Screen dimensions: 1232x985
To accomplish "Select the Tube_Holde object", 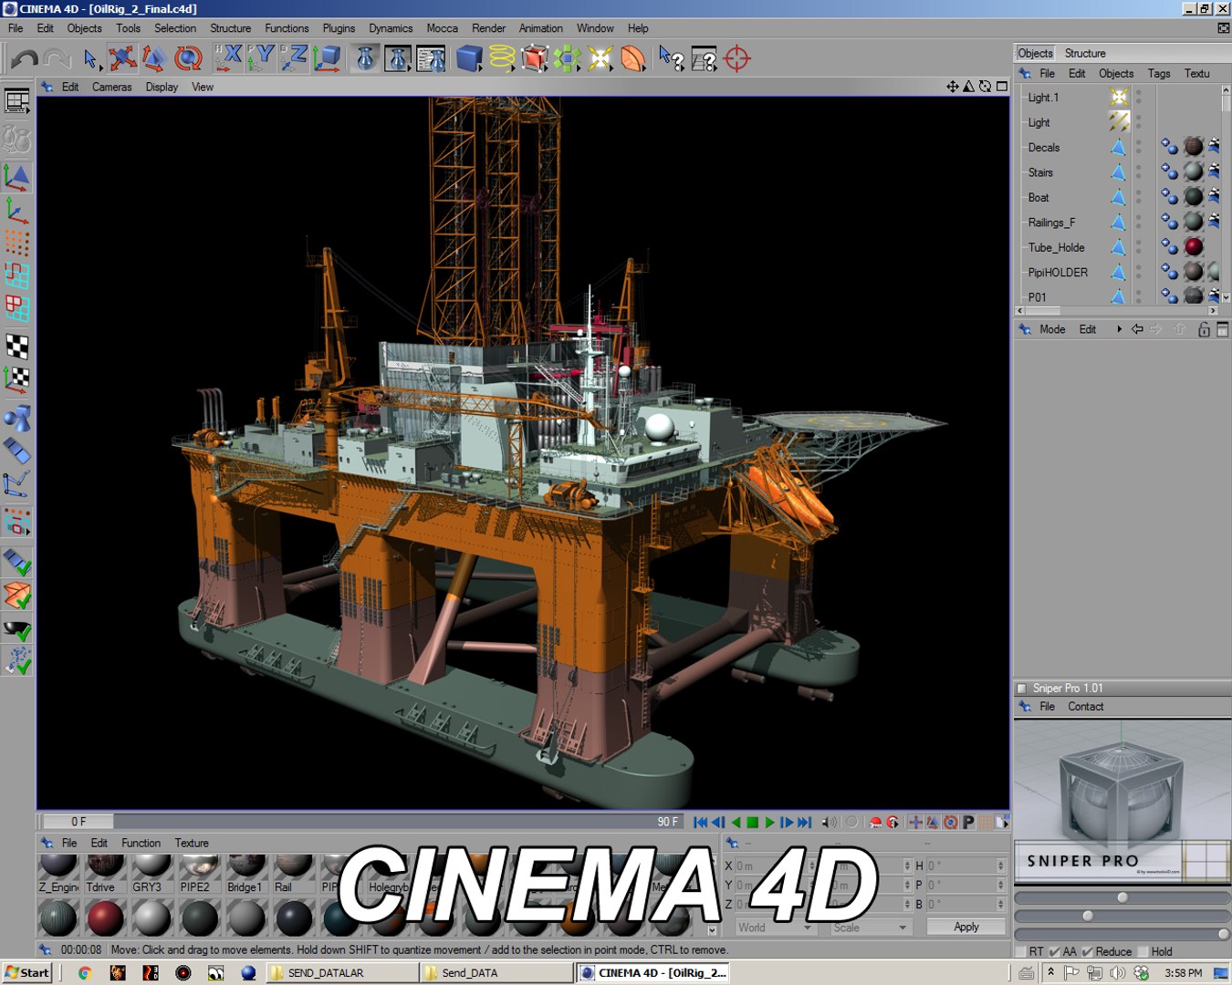I will [x=1057, y=248].
